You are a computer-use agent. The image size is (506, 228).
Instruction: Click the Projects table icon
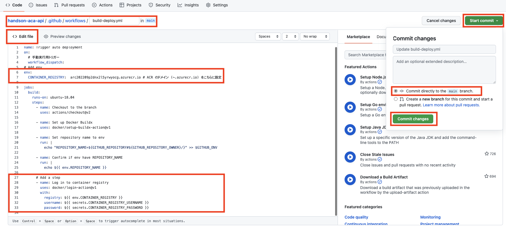[x=122, y=5]
